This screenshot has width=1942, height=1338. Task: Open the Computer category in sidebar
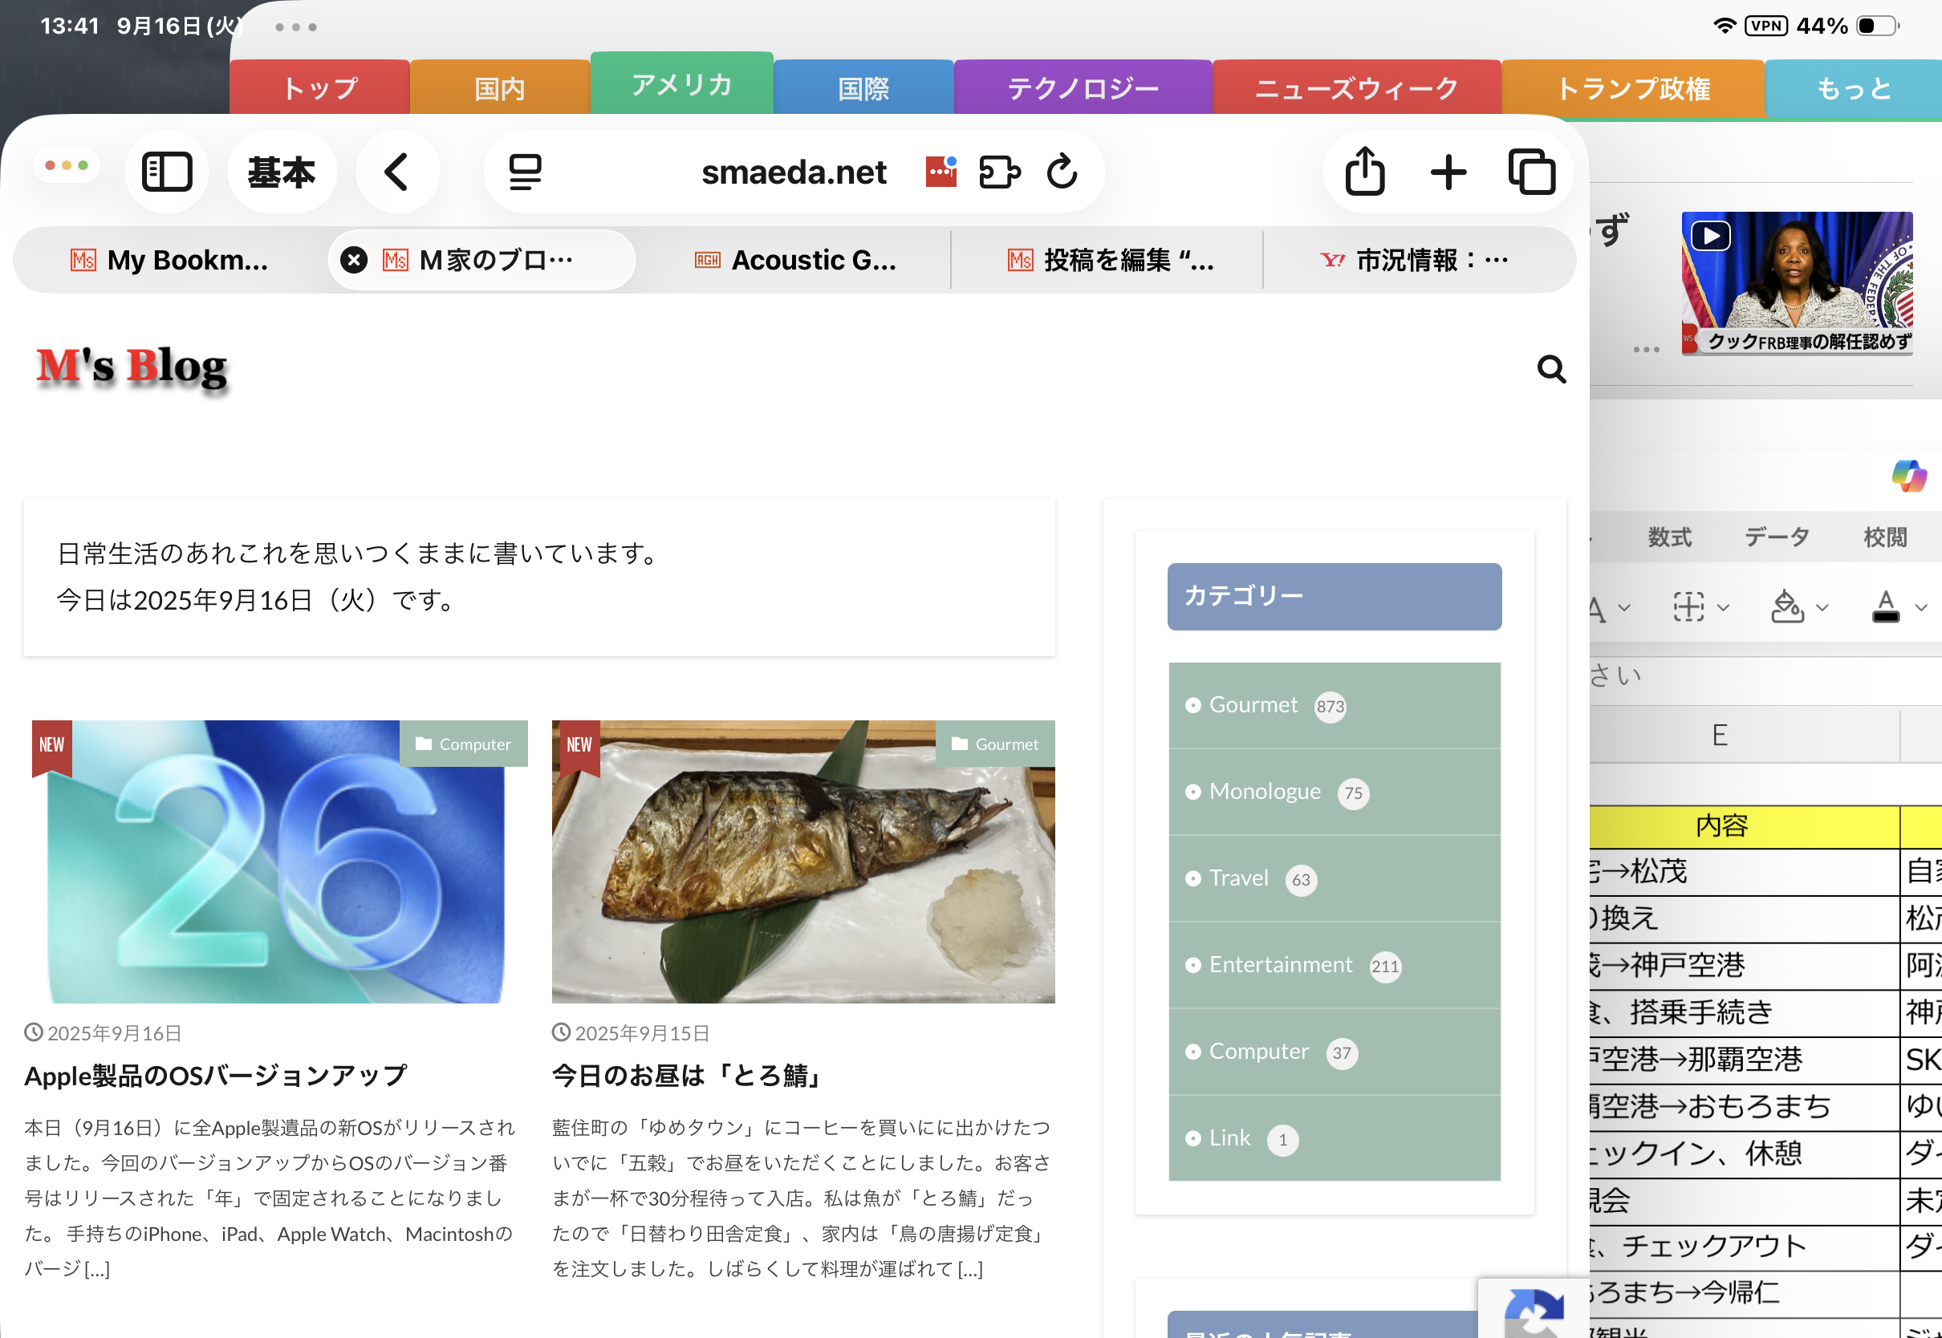pos(1258,1052)
